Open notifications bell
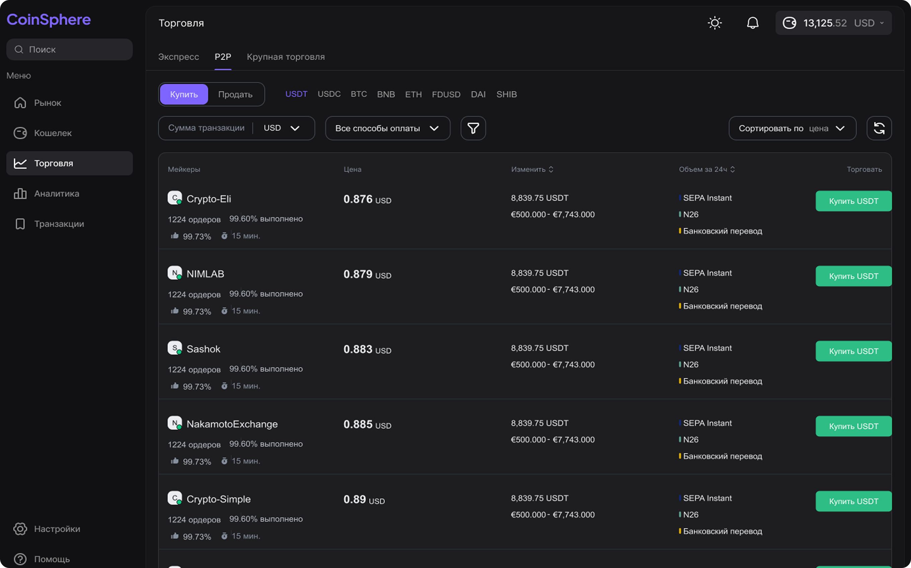The width and height of the screenshot is (911, 568). 753,23
